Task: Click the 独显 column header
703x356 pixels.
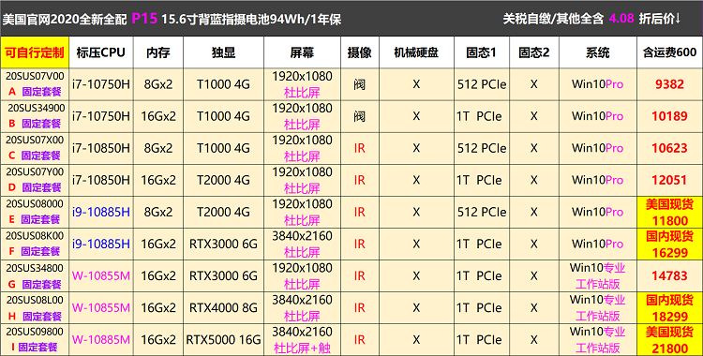Action: pyautogui.click(x=224, y=52)
